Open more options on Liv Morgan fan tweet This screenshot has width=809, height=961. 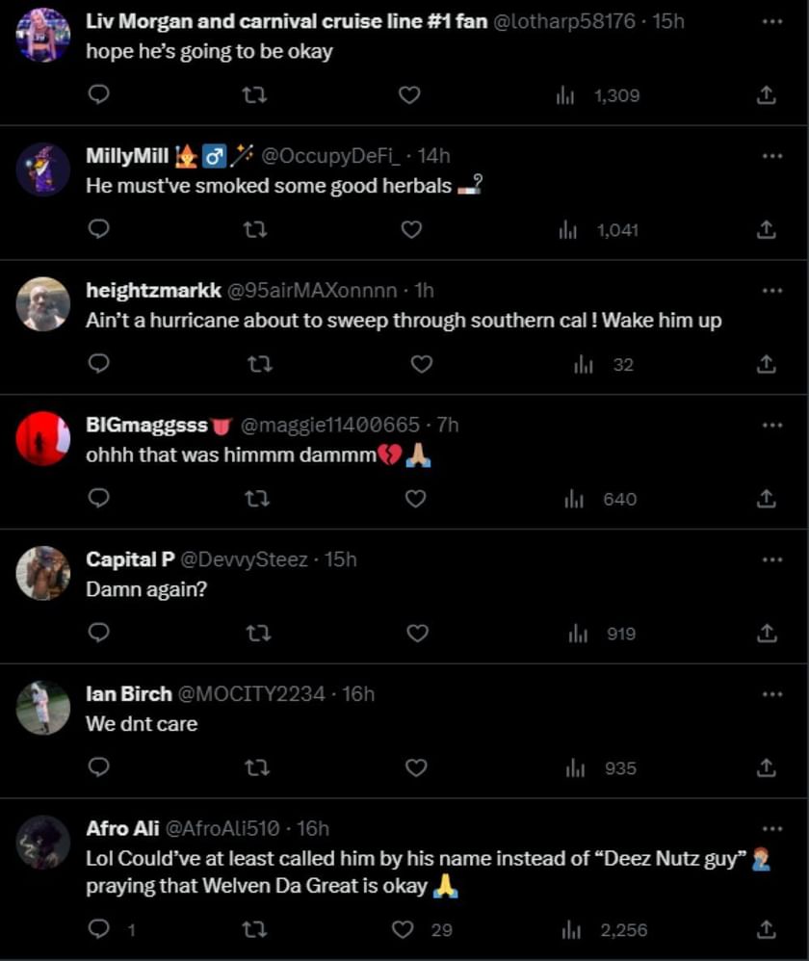(771, 20)
